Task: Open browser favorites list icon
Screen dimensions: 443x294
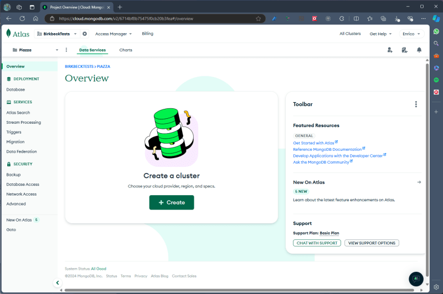Action: click(x=370, y=19)
